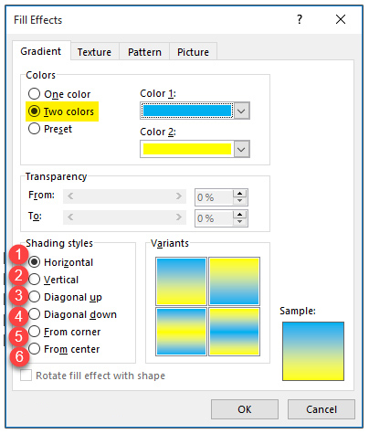Choose Diagonal down shading style
The width and height of the screenshot is (369, 434).
[x=34, y=314]
